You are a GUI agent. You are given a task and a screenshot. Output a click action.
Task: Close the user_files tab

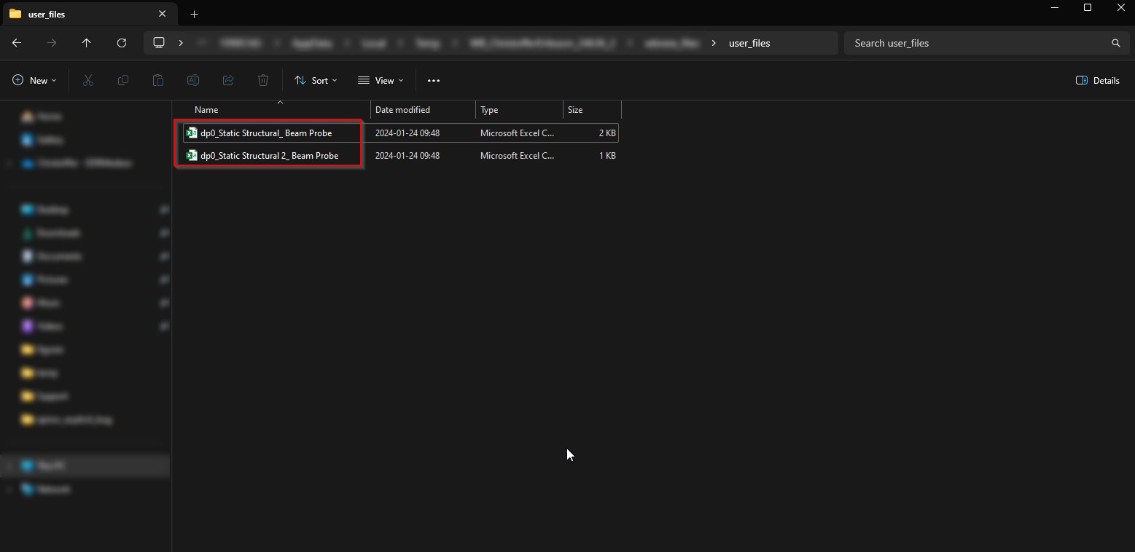(163, 14)
